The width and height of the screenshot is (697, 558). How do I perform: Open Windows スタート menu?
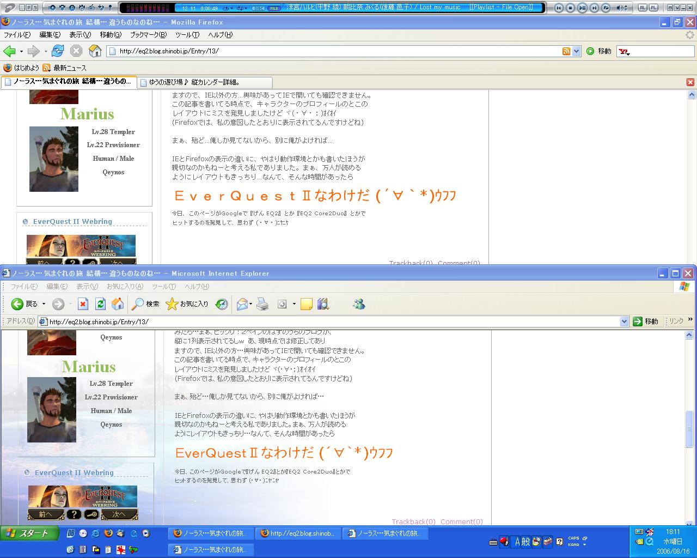(x=28, y=533)
